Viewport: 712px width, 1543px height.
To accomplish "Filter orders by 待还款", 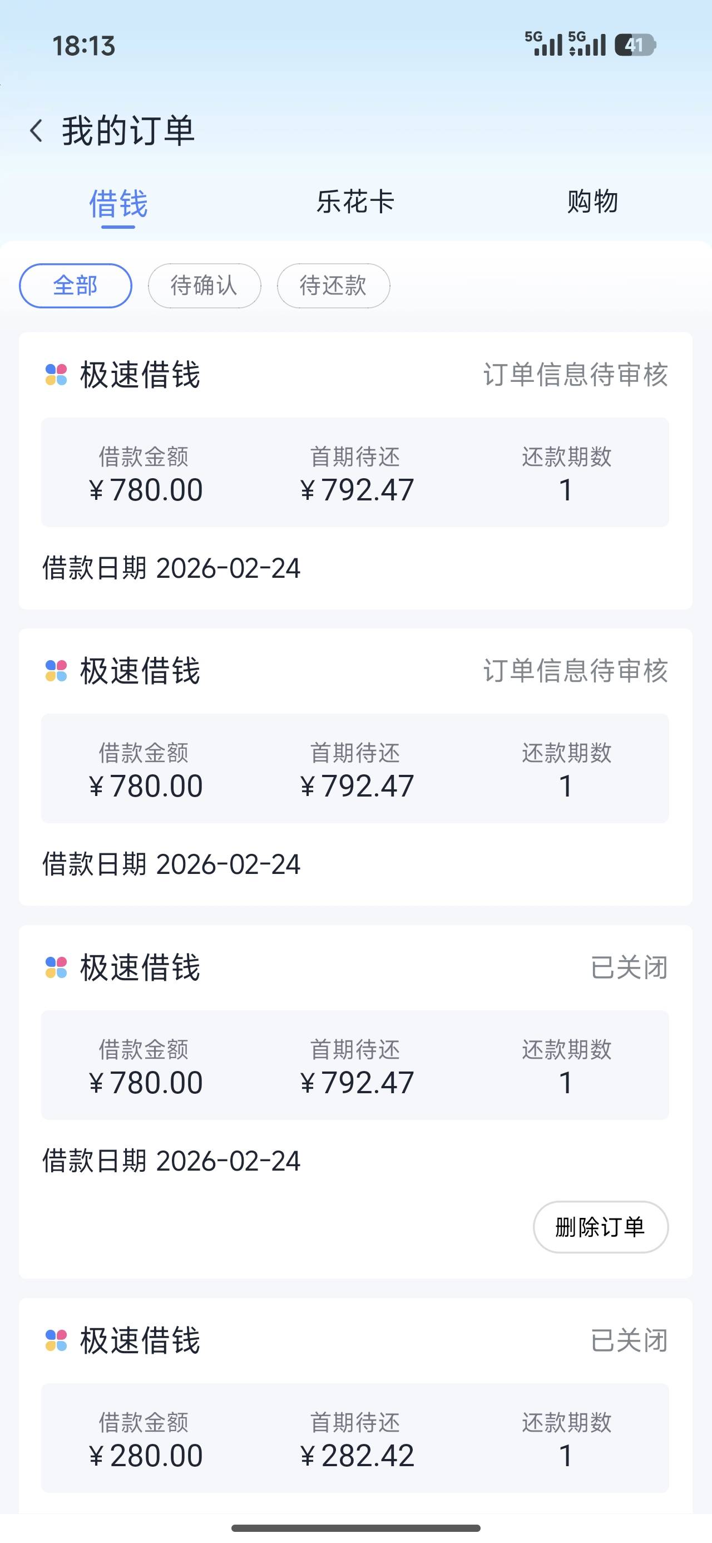I will coord(333,286).
